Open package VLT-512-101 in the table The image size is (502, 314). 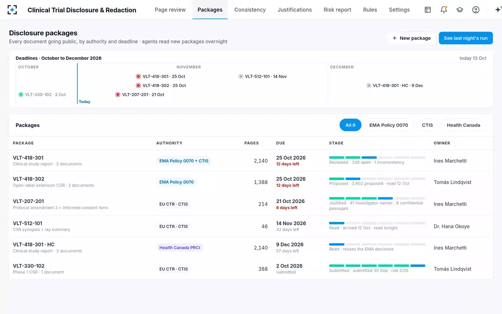(x=28, y=223)
